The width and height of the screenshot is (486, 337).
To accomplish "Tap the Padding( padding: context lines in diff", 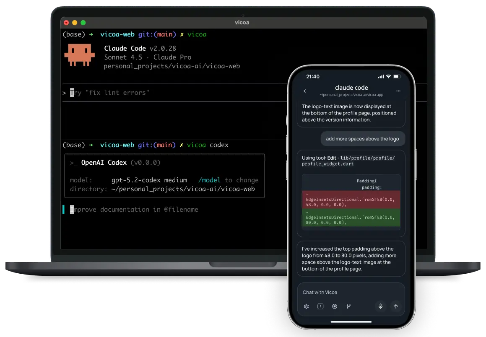I will [x=369, y=184].
